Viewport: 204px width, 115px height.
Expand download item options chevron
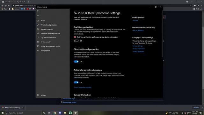click(23, 108)
